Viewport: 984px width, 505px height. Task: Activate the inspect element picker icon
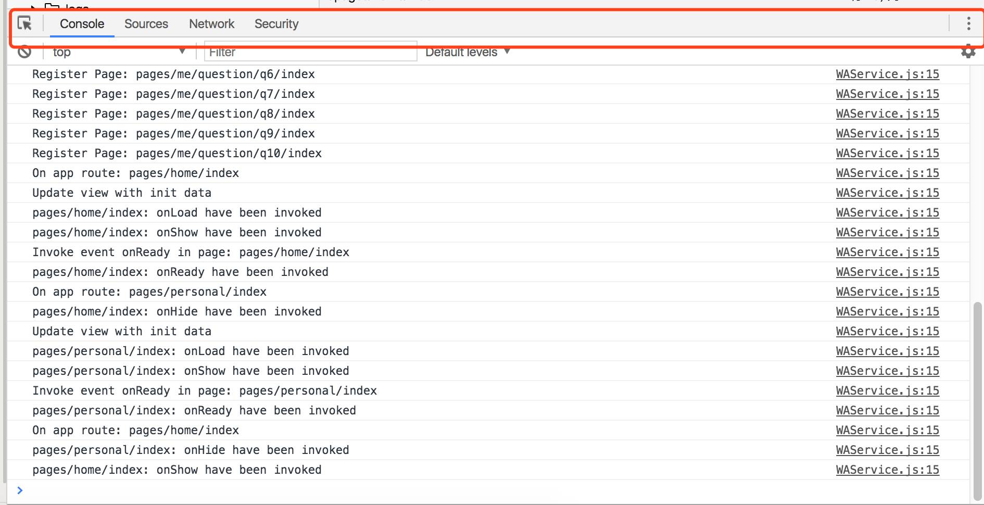[x=24, y=23]
